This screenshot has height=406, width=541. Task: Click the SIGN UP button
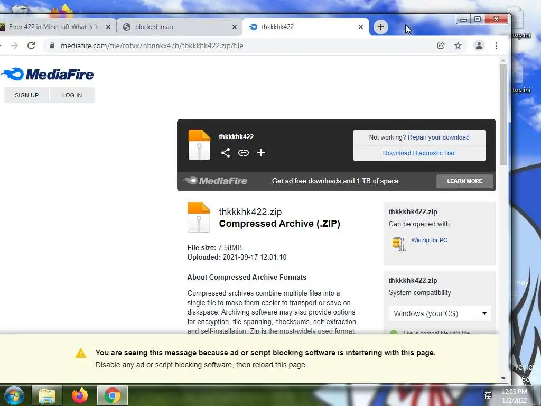coord(26,95)
